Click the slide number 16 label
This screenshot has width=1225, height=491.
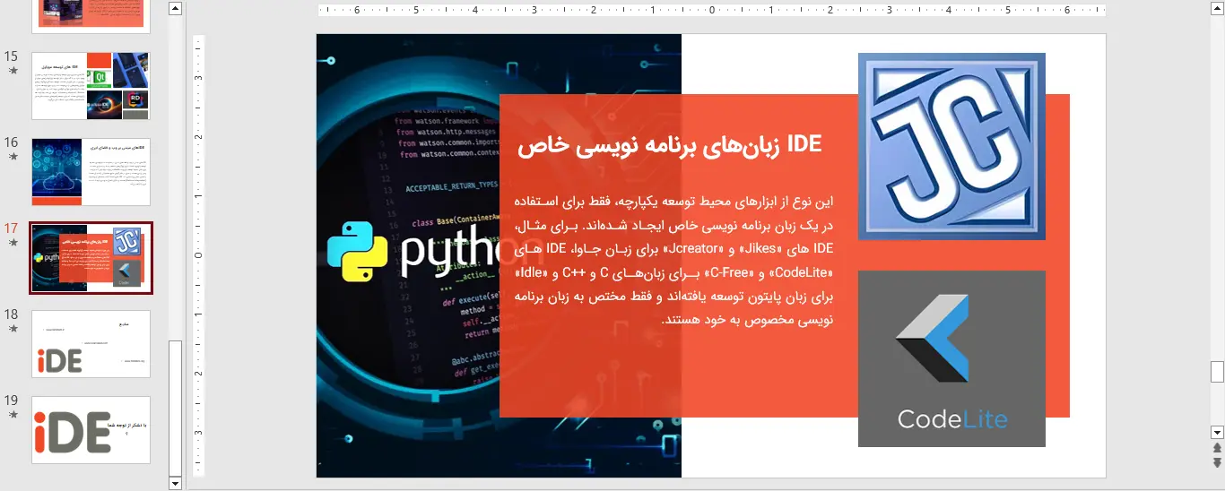pyautogui.click(x=12, y=142)
